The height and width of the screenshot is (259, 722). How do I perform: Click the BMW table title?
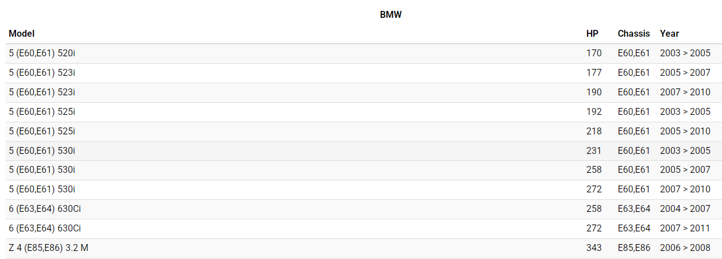pos(391,15)
